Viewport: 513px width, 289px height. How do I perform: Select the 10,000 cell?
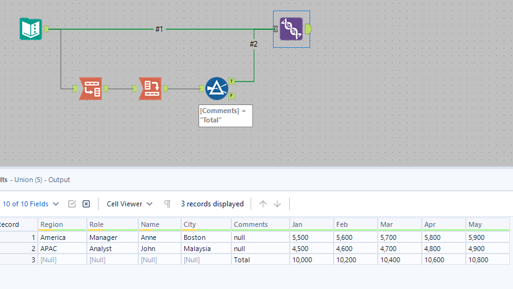click(311, 260)
